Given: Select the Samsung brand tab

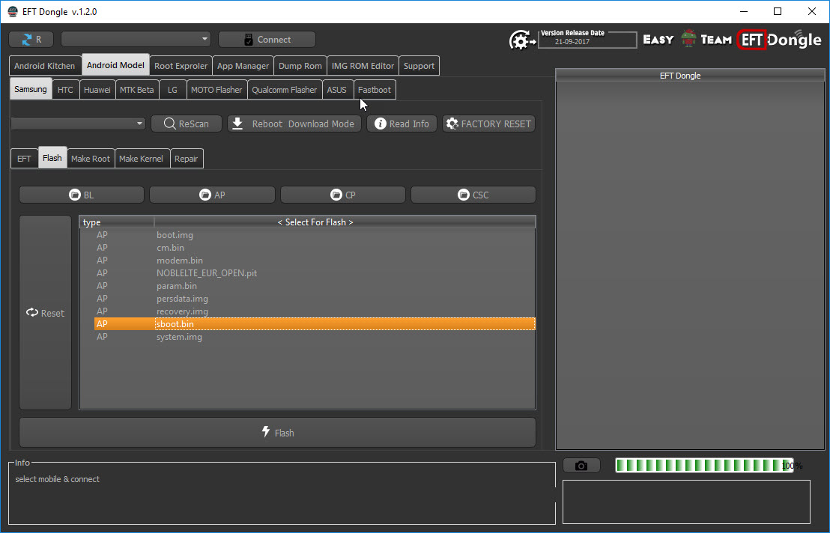Looking at the screenshot, I should pos(31,89).
